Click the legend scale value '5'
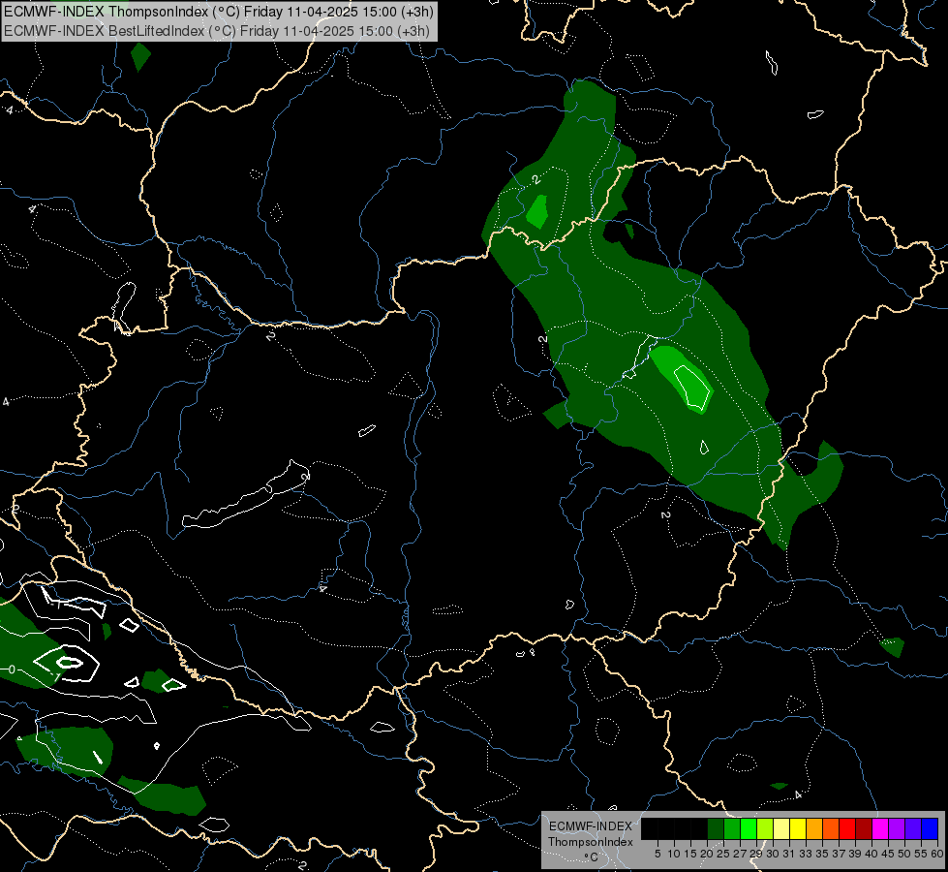 (657, 854)
